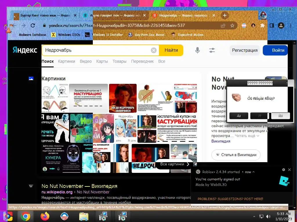Switch to the Акула говорит пон tab

pyautogui.click(x=114, y=15)
